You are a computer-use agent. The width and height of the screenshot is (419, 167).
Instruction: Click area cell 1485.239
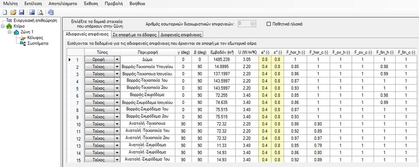pyautogui.click(x=222, y=60)
